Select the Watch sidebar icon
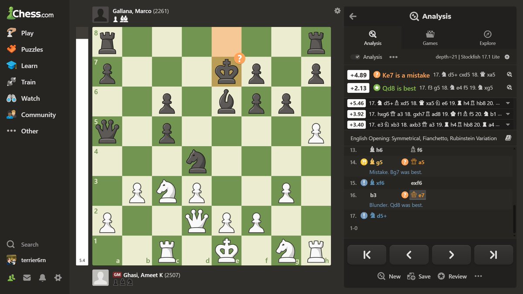 [31, 98]
